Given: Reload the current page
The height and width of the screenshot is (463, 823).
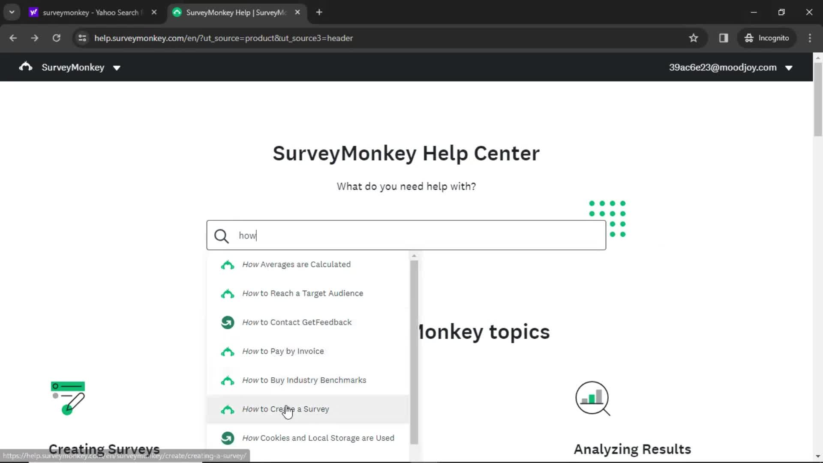Looking at the screenshot, I should 56,38.
